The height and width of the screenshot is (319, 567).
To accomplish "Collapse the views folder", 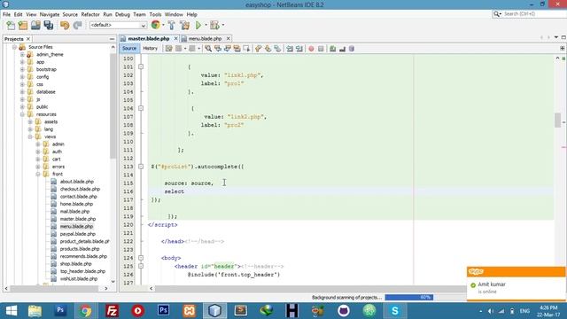I will pyautogui.click(x=30, y=136).
